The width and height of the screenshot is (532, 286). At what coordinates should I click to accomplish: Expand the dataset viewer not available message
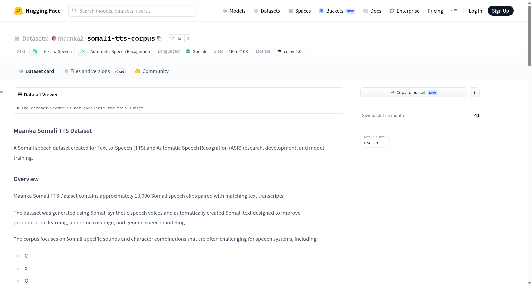81,108
